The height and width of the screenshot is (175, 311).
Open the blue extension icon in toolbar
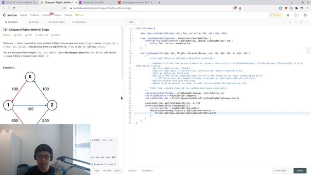pos(281,8)
